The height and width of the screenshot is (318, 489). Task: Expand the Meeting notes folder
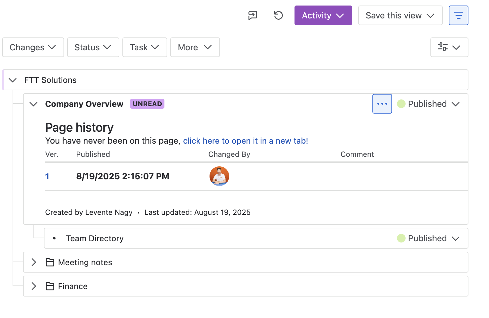(34, 262)
